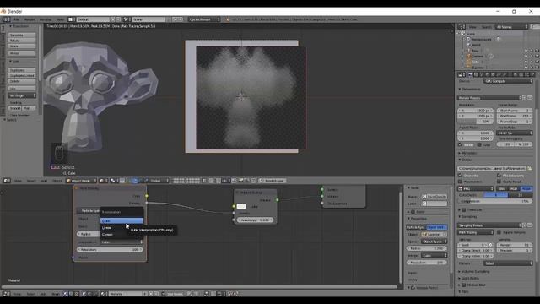This screenshot has width=540, height=304.
Task: Open the Sobol pattern dropdown
Action: 508,263
